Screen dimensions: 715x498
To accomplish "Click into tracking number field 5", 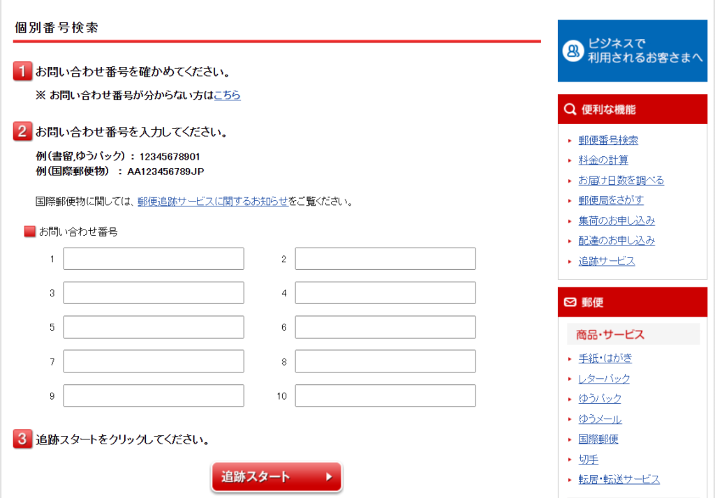I will pos(154,327).
